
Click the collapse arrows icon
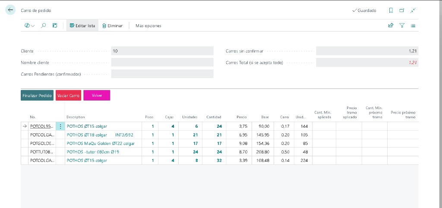pyautogui.click(x=413, y=10)
